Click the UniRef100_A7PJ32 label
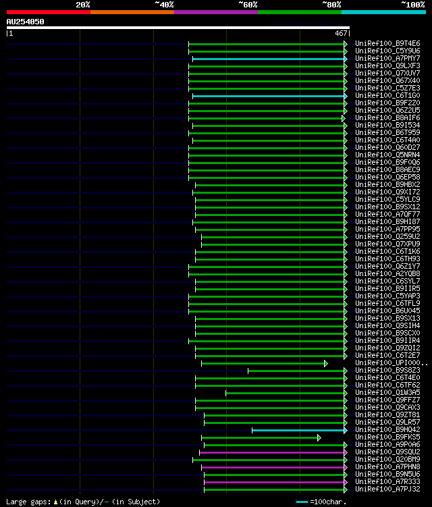Screen dimensions: 432x507 [x=387, y=489]
